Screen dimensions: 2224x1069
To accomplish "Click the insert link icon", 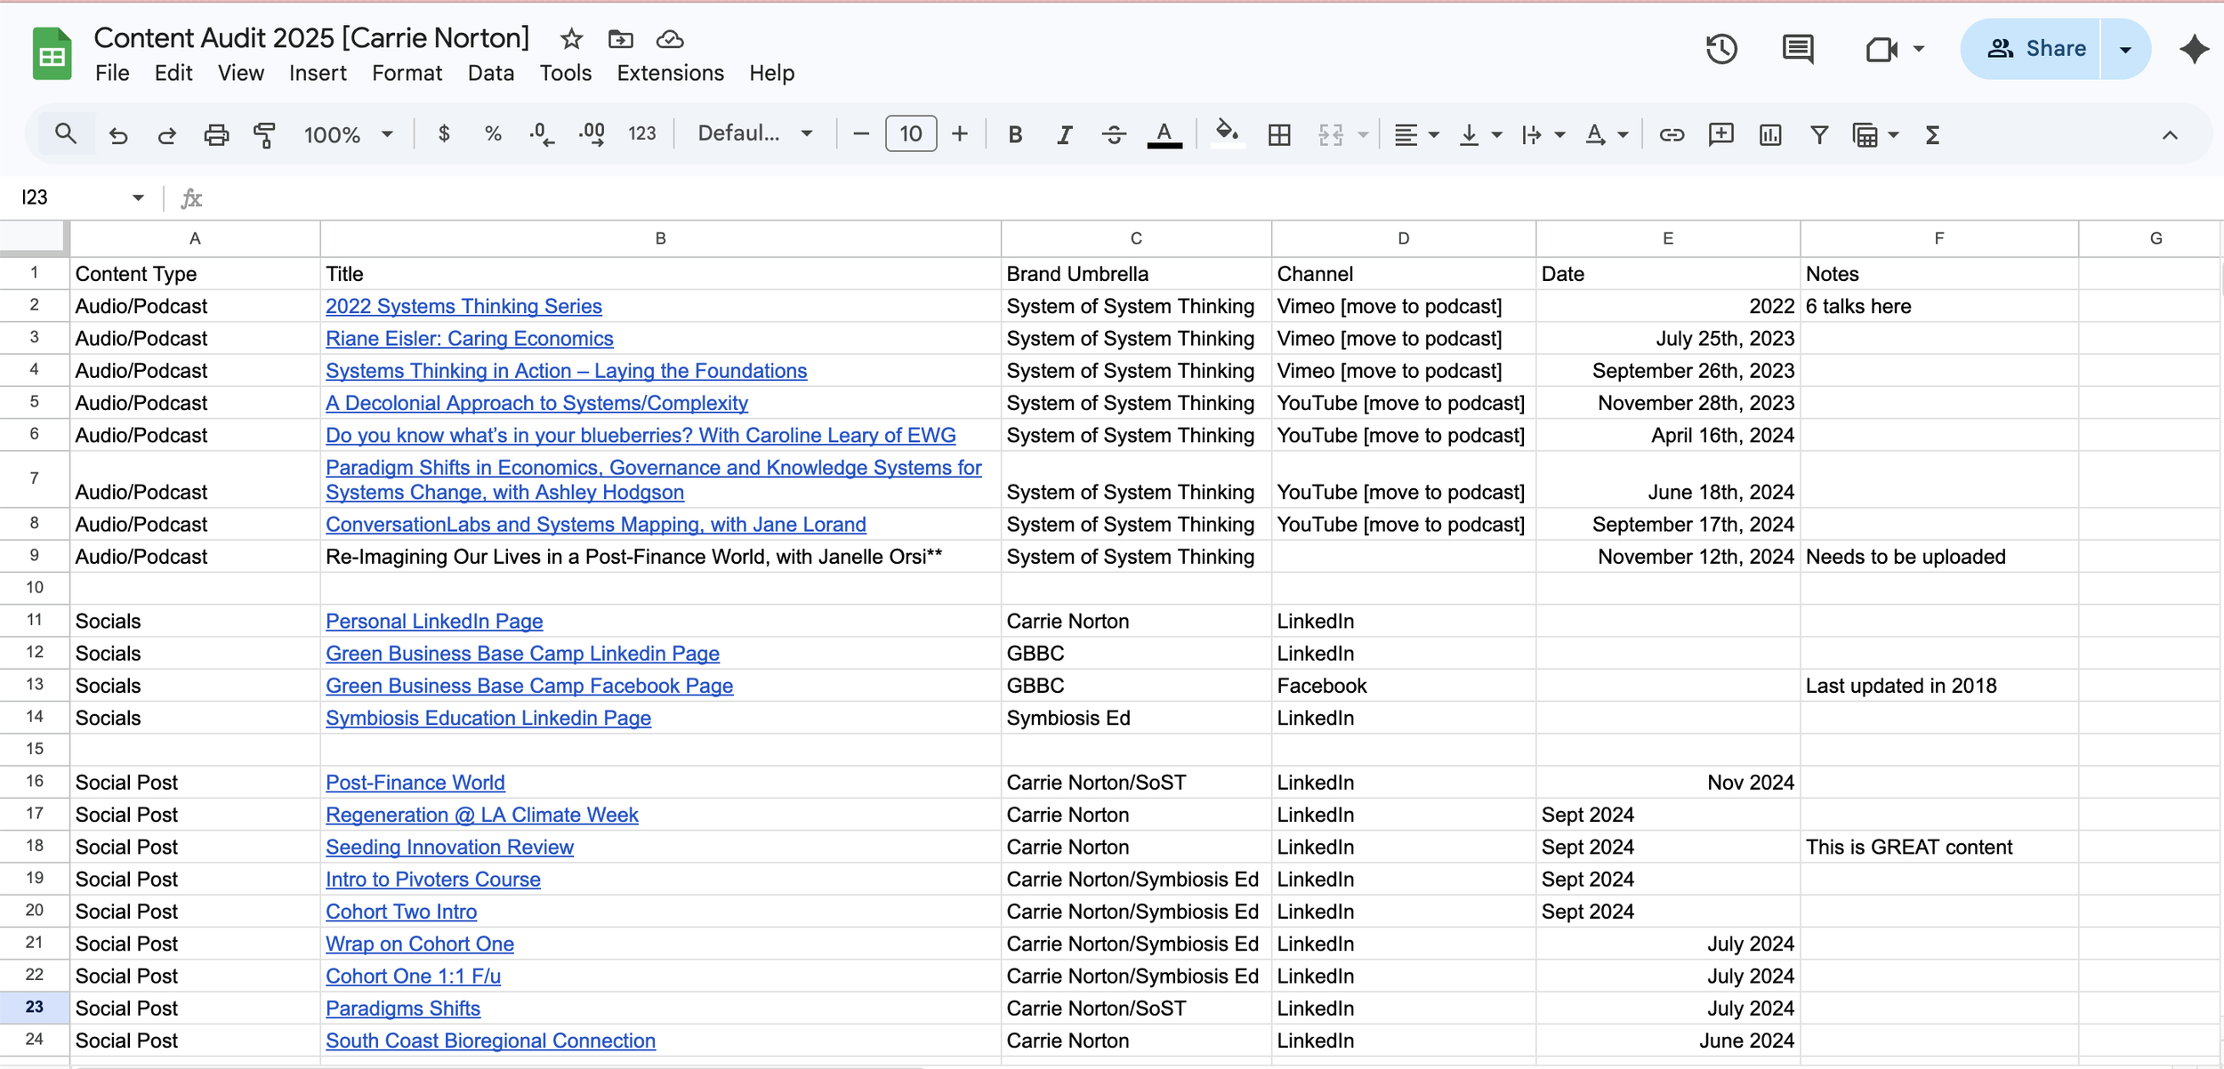I will (1671, 135).
